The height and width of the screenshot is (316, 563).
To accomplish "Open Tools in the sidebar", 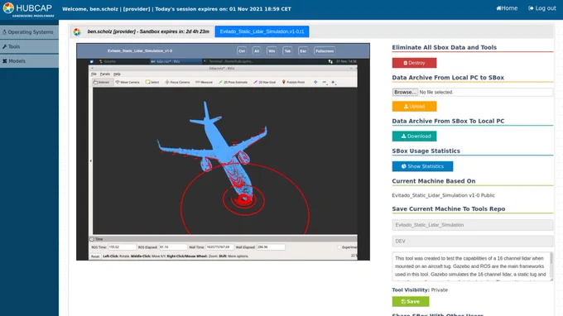I will tap(30, 46).
